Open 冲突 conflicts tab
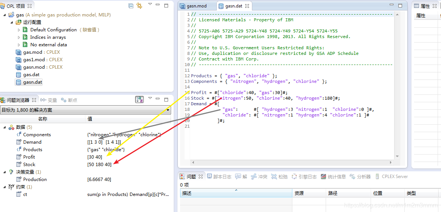Viewport: 441px width, 212px height. [x=259, y=177]
